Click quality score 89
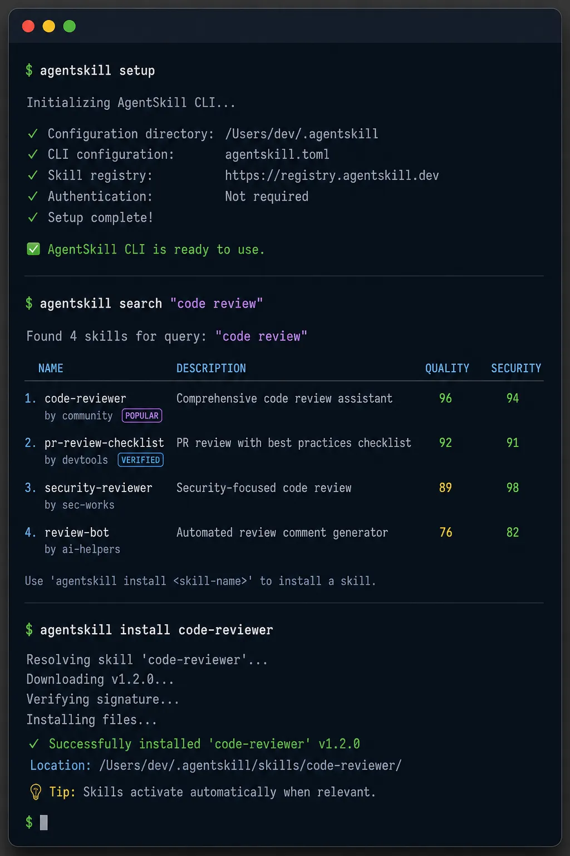Screen dimensions: 570x856 click(445, 488)
